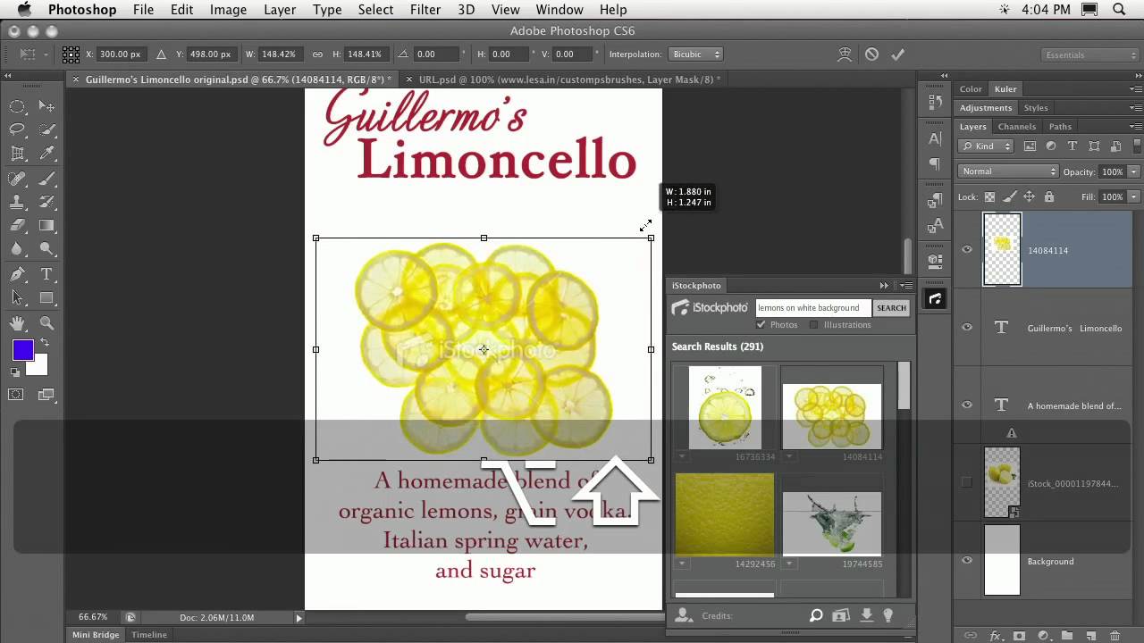Open the Layers panel flyout menu
The image size is (1144, 643).
pyautogui.click(x=1136, y=127)
